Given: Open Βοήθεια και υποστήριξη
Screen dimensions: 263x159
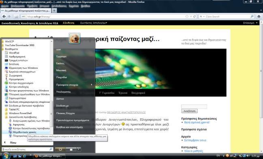Looking at the screenshot, I should (69, 127).
